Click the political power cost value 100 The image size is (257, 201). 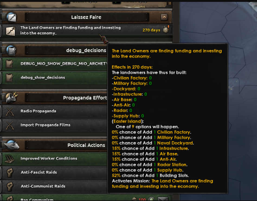tap(142, 199)
